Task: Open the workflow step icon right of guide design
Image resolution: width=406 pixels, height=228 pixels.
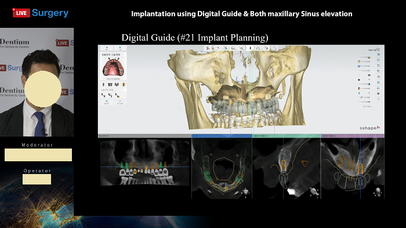Action: 266,48
